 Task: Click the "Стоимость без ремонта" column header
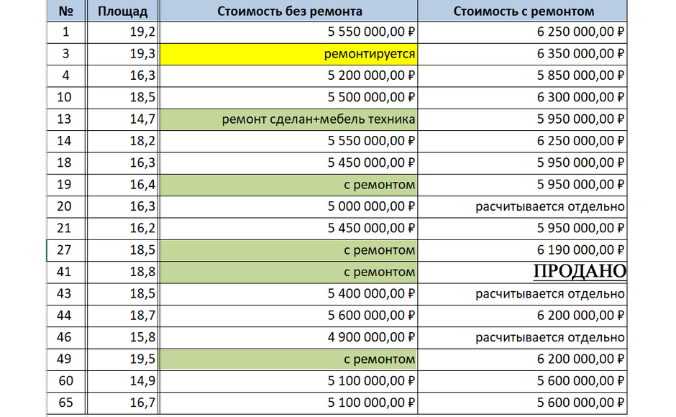coord(288,12)
